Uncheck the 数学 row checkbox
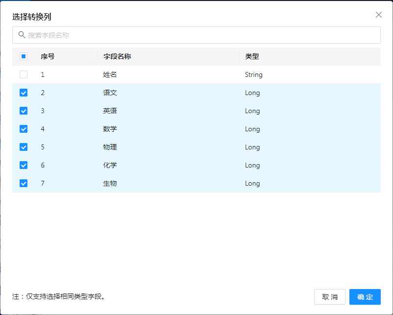Viewport: 393px width, 315px height. pos(24,129)
